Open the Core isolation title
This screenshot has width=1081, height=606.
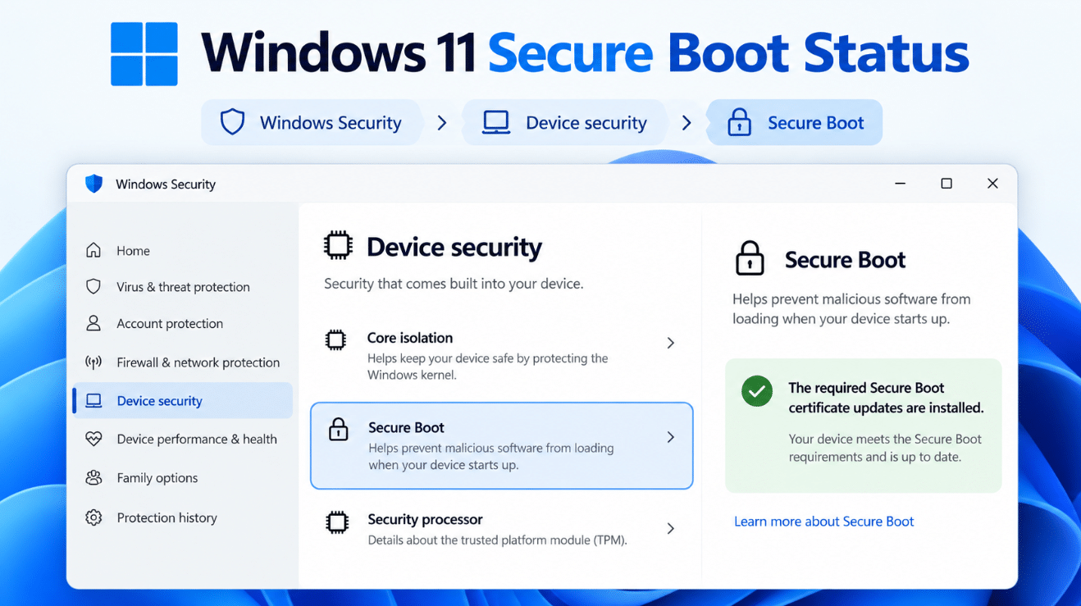pyautogui.click(x=410, y=337)
